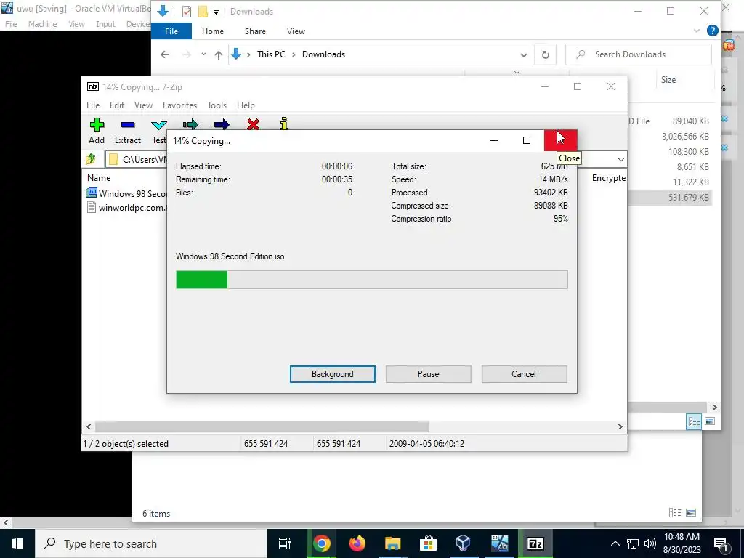Go up one level in Explorer
744x558 pixels.
pos(219,54)
